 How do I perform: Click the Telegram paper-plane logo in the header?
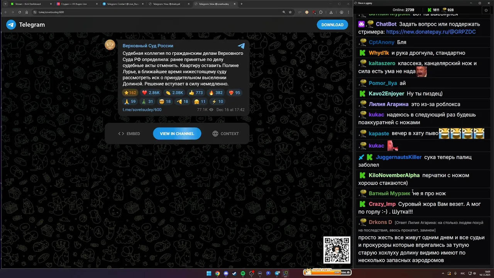11,25
